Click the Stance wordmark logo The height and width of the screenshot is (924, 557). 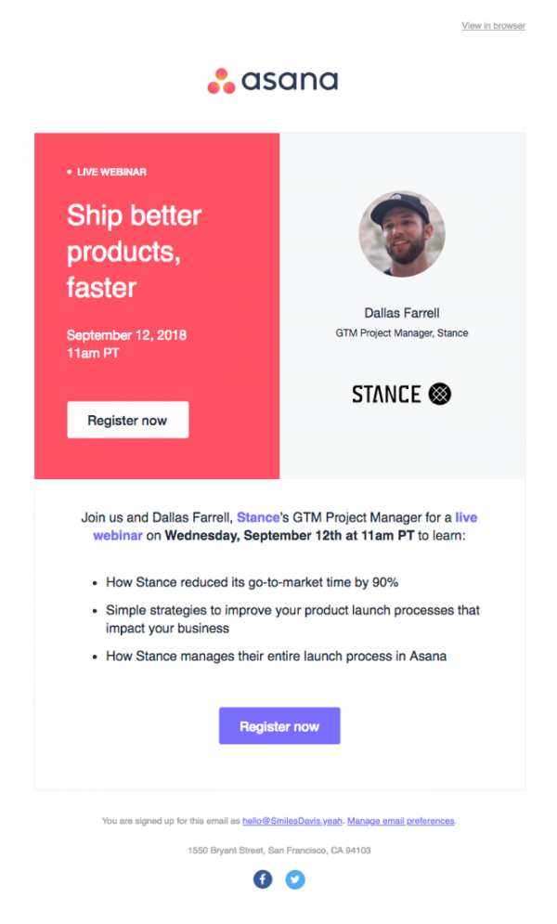(385, 393)
